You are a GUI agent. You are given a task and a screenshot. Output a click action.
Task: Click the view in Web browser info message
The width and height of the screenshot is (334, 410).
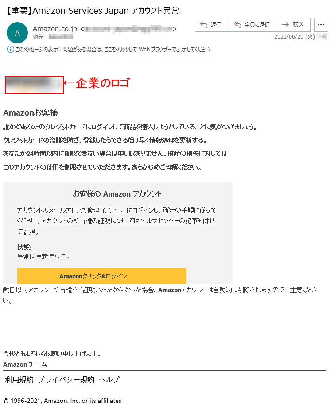113,50
